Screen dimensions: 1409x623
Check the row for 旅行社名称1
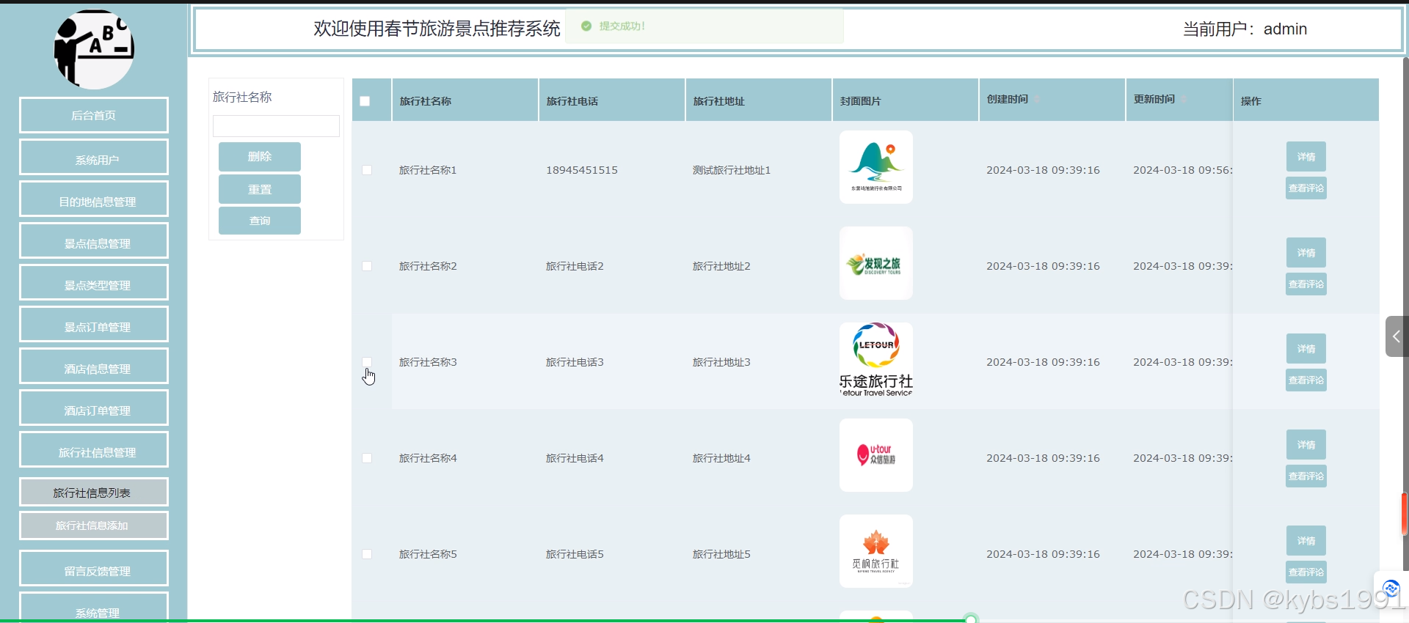click(x=367, y=170)
